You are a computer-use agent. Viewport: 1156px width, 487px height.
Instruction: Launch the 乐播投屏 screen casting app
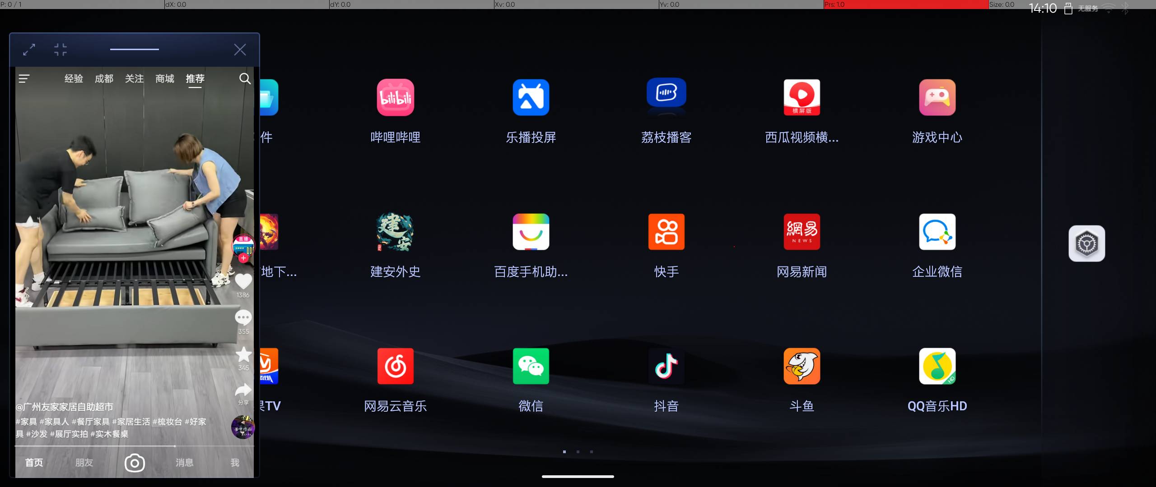point(531,97)
